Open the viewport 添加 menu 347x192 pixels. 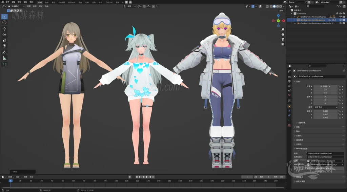[41, 6]
